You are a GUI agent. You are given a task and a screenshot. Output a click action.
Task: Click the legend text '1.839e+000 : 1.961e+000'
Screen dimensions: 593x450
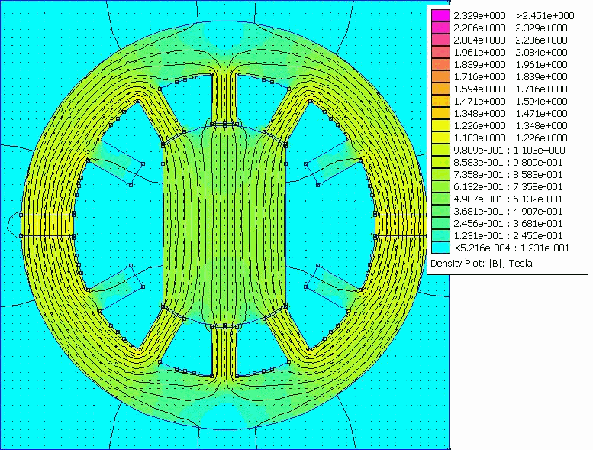[511, 64]
